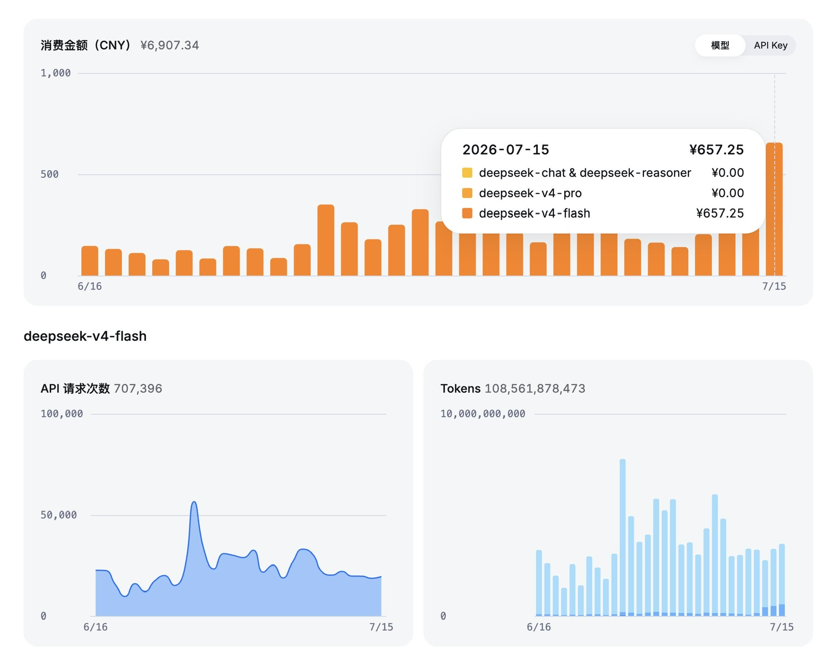This screenshot has width=835, height=661.
Task: Click the deepseek-v4-flash legend swatch
Action: 467,213
